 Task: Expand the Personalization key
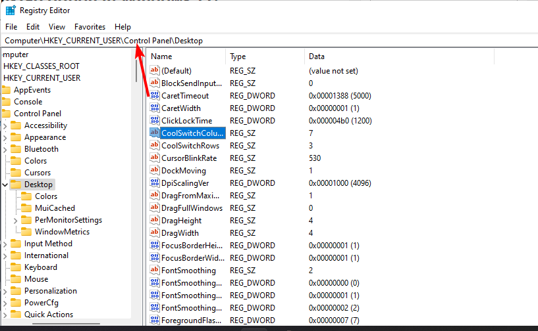pos(5,292)
